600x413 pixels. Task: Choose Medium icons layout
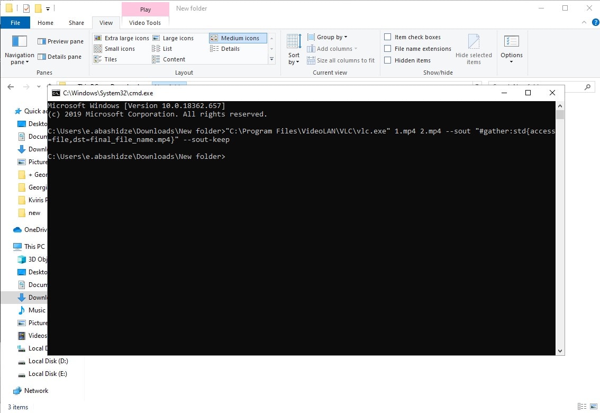coord(238,38)
